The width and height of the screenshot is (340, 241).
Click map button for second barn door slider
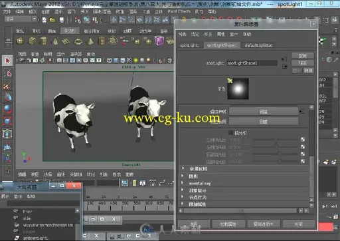[x=303, y=146]
